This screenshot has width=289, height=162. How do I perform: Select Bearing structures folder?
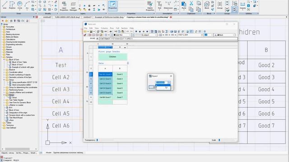(x=13, y=34)
